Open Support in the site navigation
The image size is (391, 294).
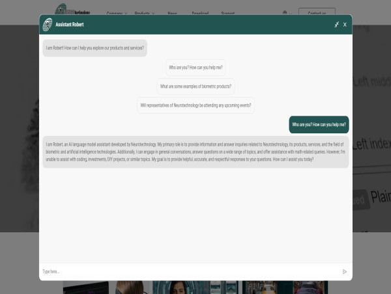coord(228,13)
